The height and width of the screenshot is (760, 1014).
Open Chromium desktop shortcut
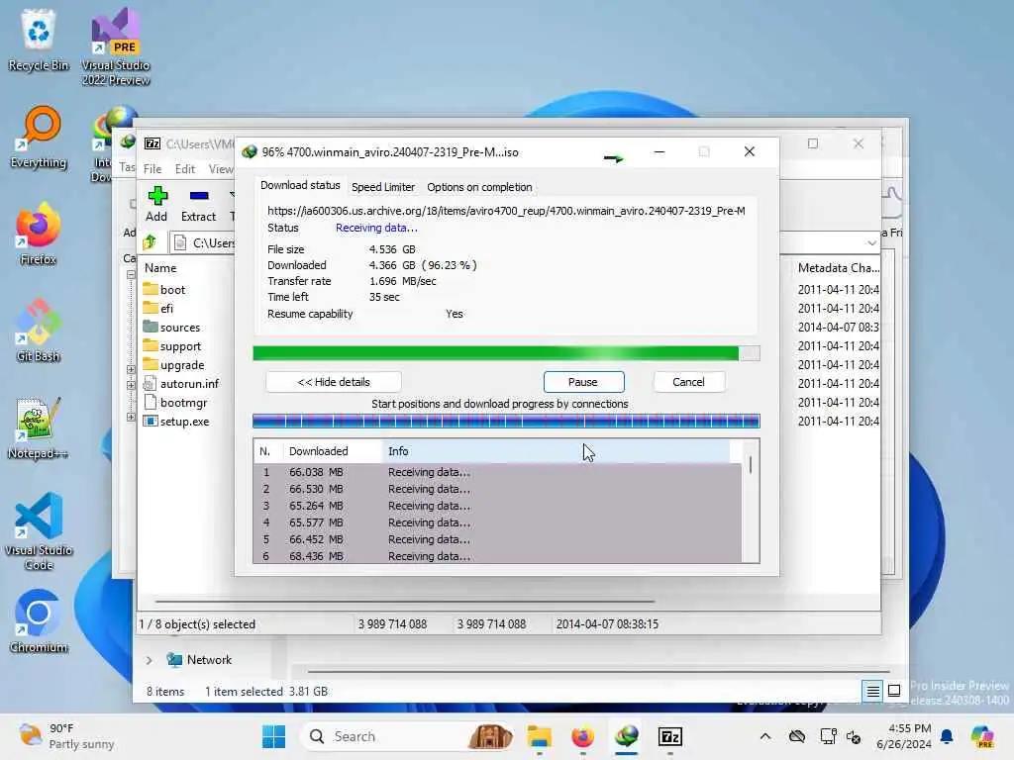[39, 621]
